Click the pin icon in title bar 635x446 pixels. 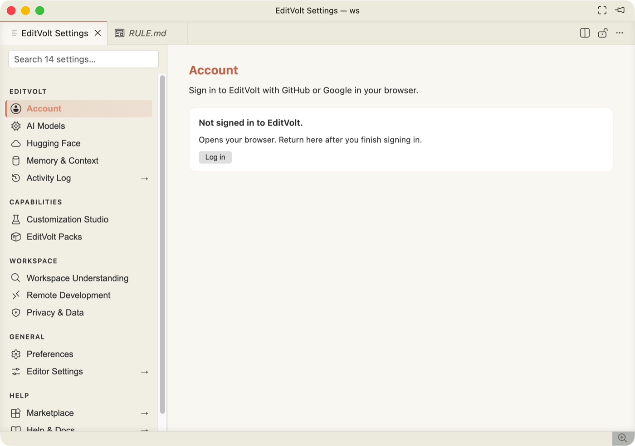tap(620, 10)
